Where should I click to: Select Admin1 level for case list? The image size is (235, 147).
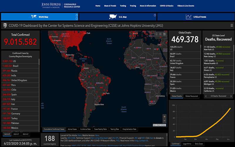[16, 134]
